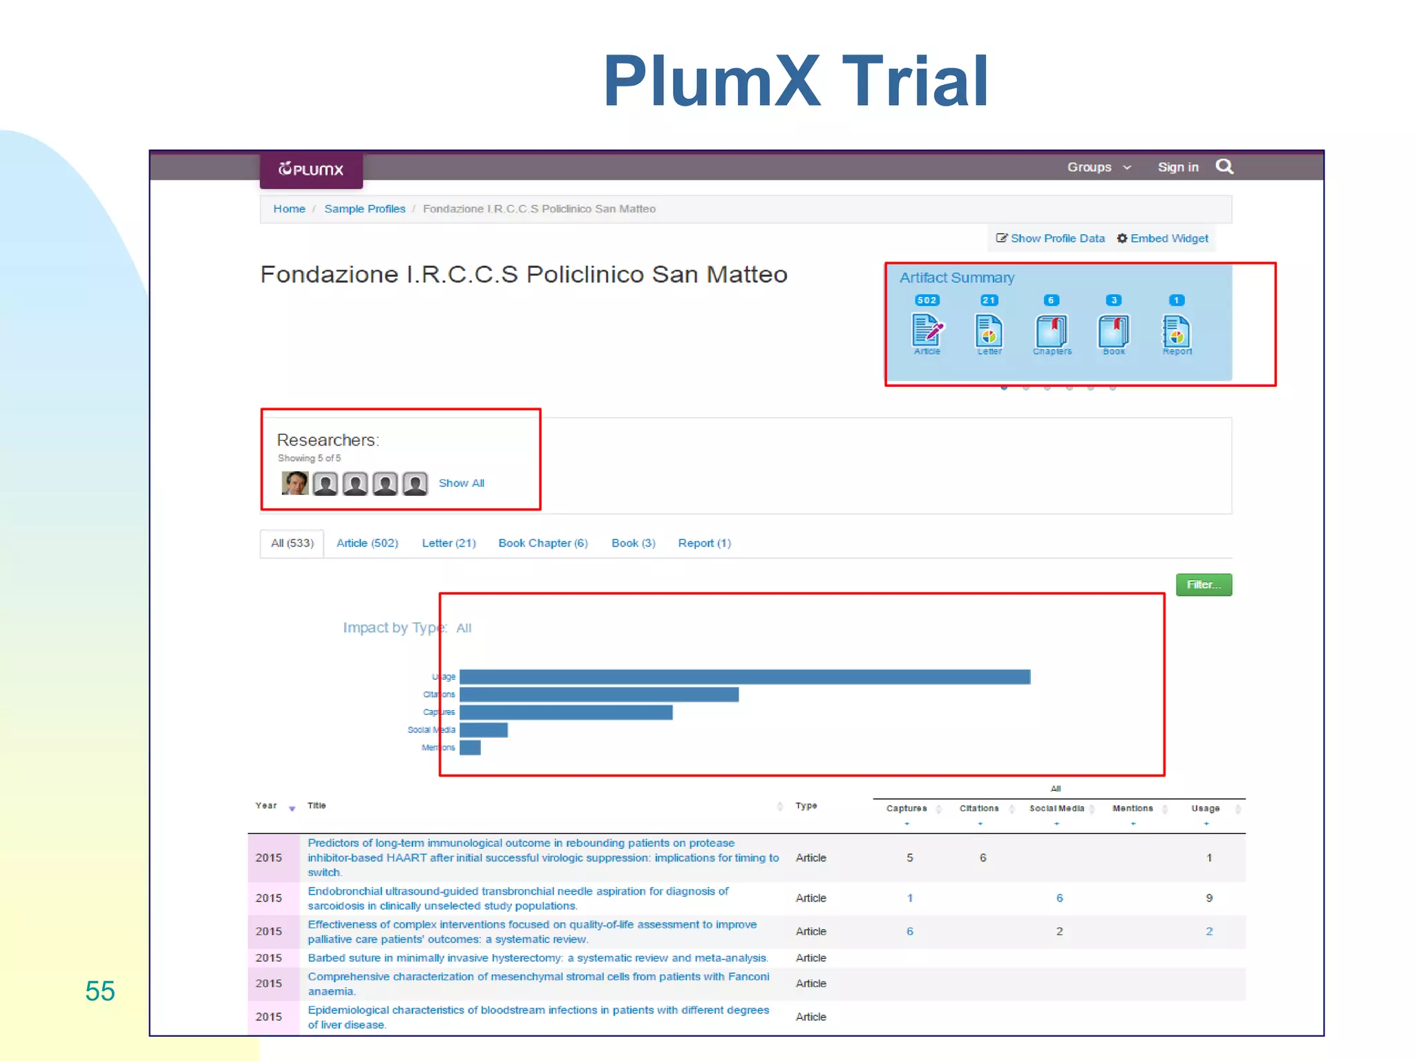Select the first researcher photo avatar
The width and height of the screenshot is (1415, 1061).
pos(295,483)
